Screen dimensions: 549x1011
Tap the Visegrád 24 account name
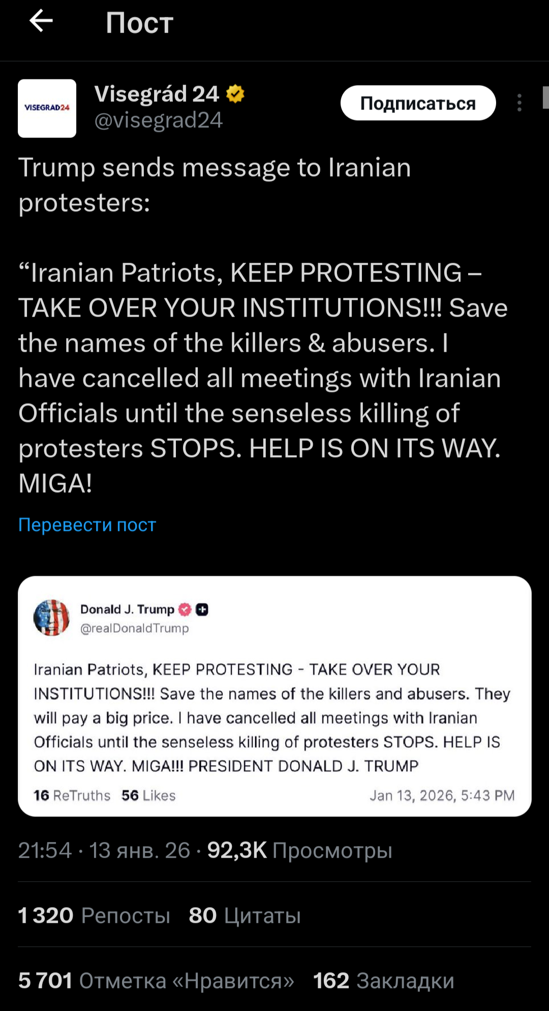click(157, 94)
